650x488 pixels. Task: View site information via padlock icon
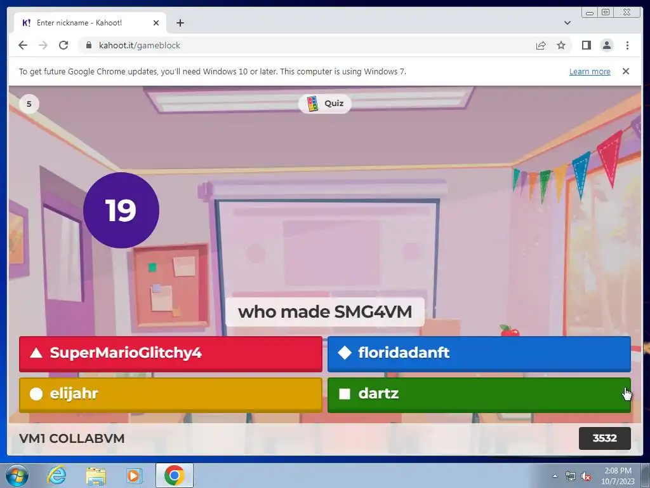tap(88, 45)
